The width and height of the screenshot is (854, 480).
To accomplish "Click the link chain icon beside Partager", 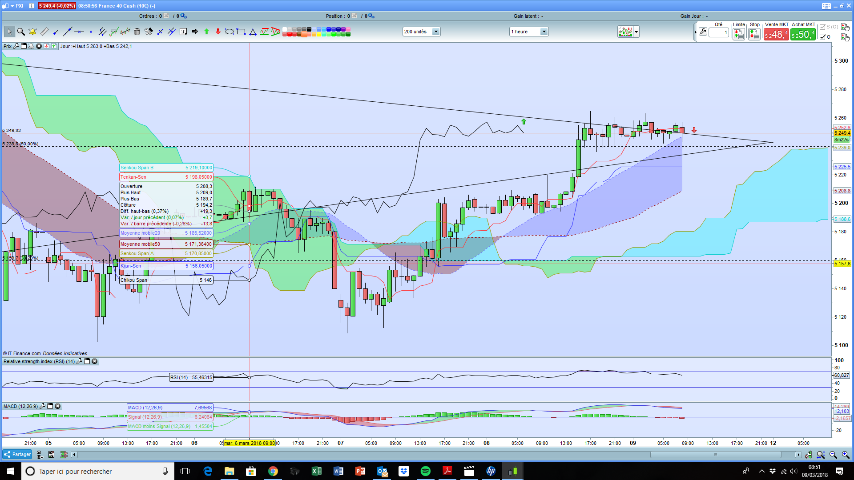I will pos(40,454).
